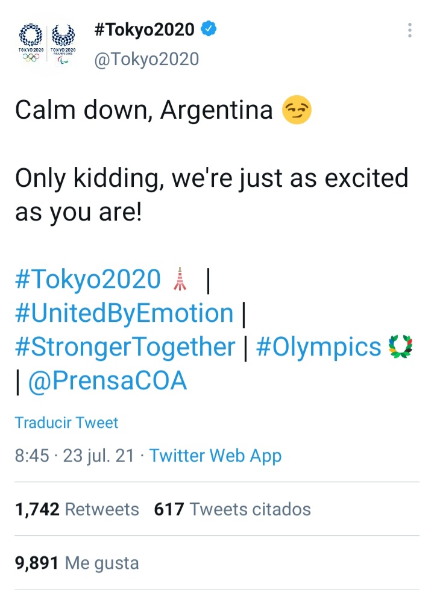
Task: Click the 8:45 · 23 jul. 21 timestamp
Action: 75,456
